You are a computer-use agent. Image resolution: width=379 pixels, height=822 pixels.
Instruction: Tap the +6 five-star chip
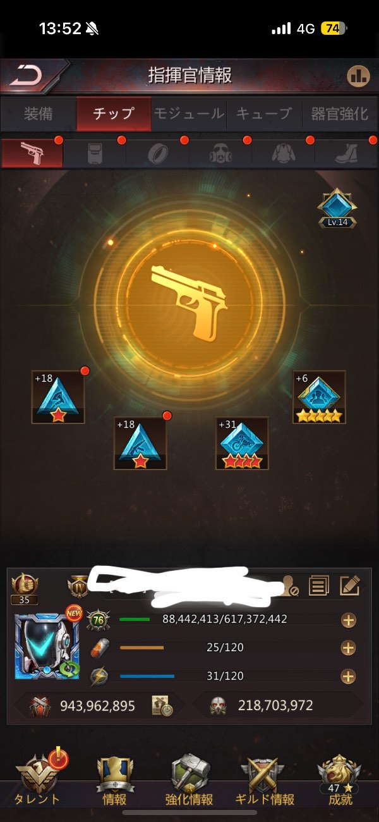pyautogui.click(x=319, y=397)
